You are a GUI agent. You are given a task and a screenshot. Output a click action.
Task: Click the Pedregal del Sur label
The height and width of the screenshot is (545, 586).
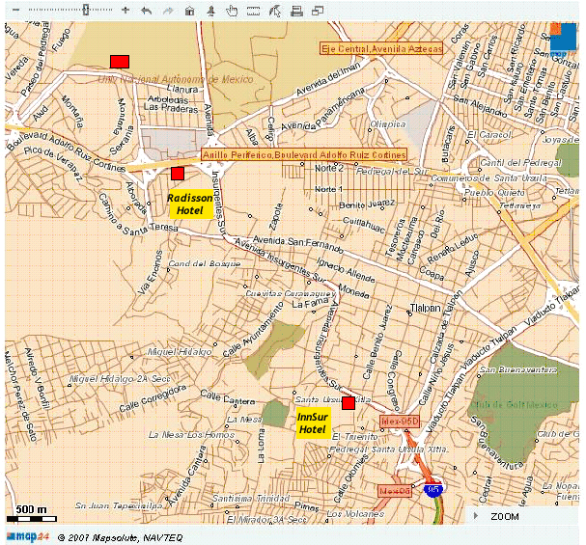tap(392, 172)
